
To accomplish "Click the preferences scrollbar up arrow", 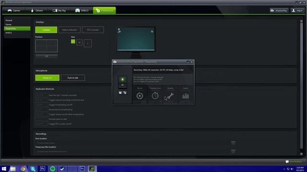I will [301, 21].
